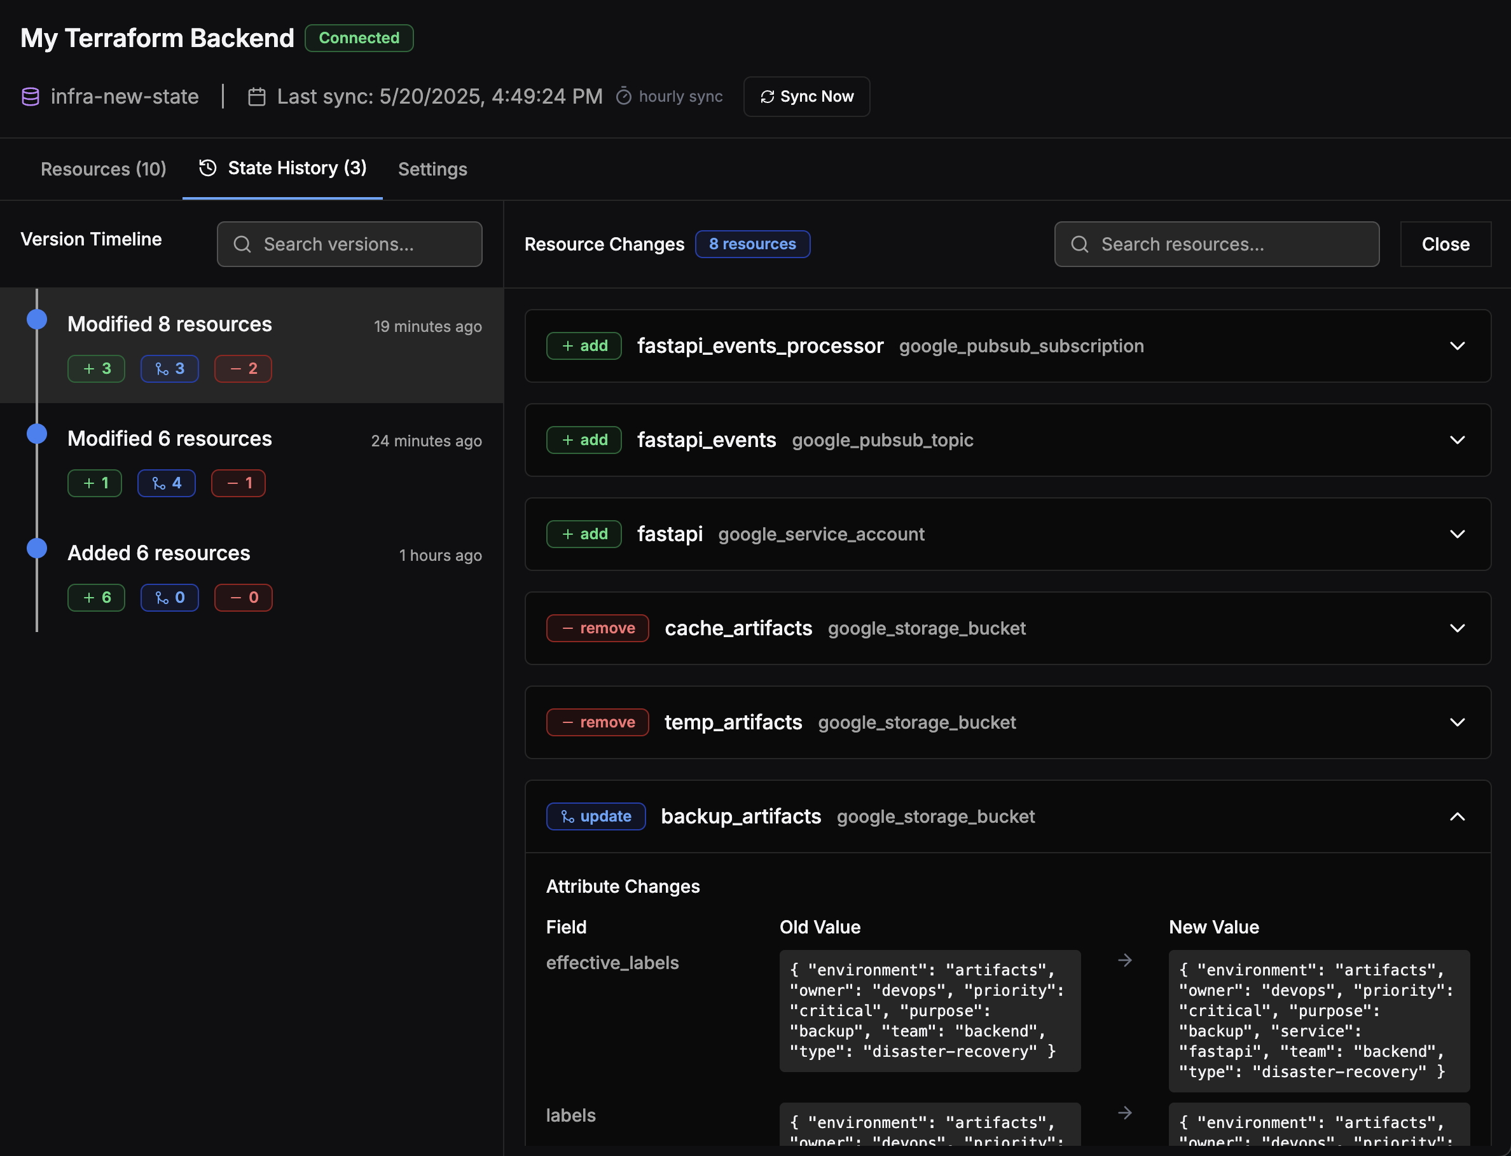Select the Added 6 resources timeline marker

(x=37, y=548)
